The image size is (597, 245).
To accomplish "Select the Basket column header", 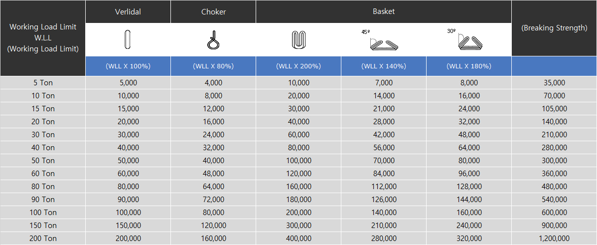I will point(383,12).
